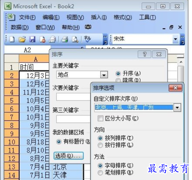Select the 升序(A) radio button

pos(118,73)
